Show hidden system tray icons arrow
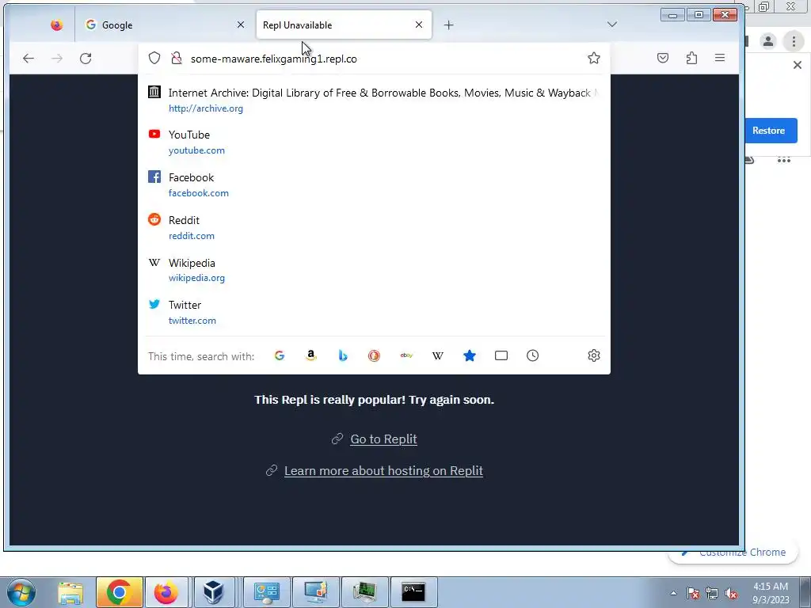 point(673,593)
